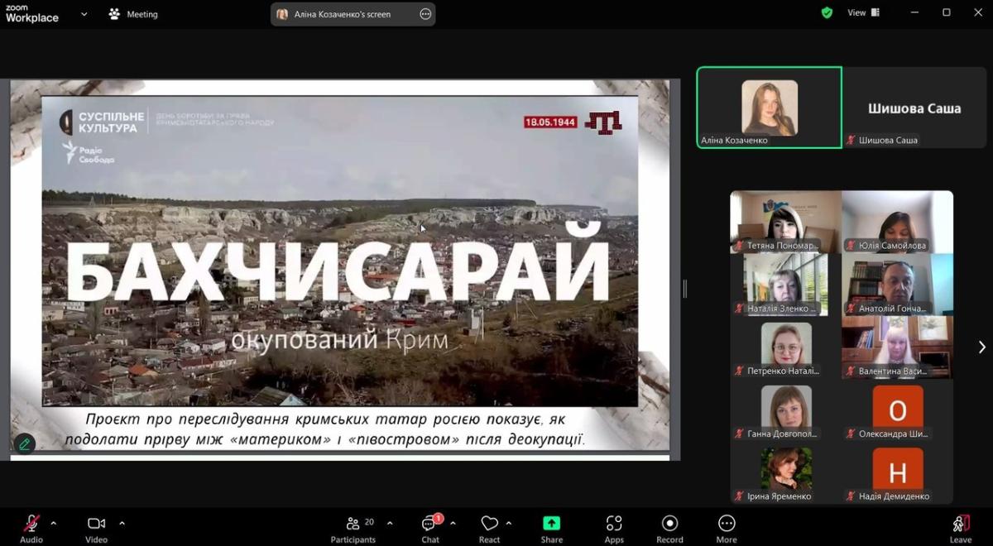The height and width of the screenshot is (546, 993).
Task: Leave the meeting
Action: coord(961,527)
